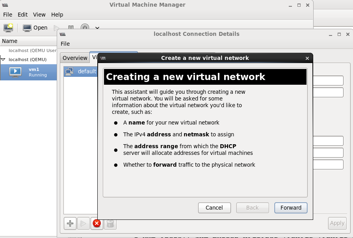Open the View menu
The width and height of the screenshot is (353, 238).
(x=39, y=15)
